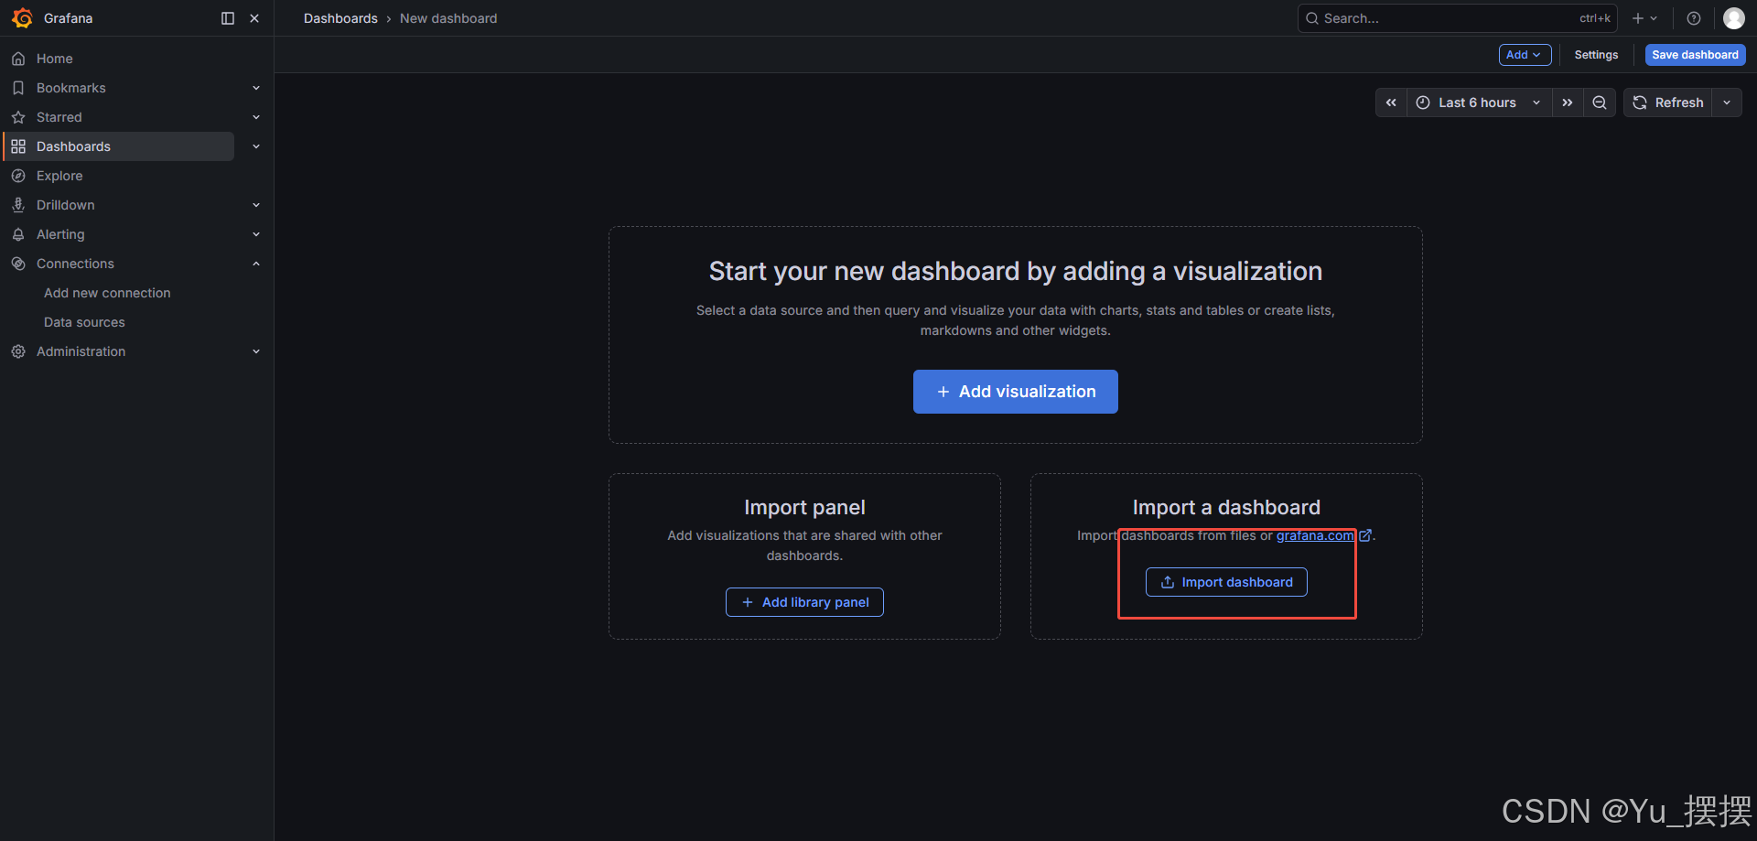Open the user profile avatar
The height and width of the screenshot is (841, 1757).
[1734, 18]
